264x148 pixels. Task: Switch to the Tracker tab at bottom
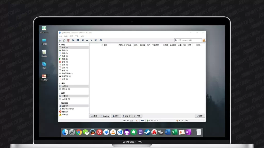click(x=105, y=116)
